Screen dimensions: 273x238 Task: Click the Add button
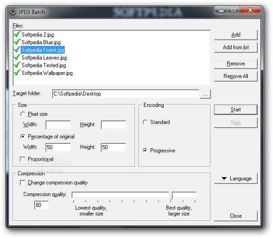click(236, 35)
